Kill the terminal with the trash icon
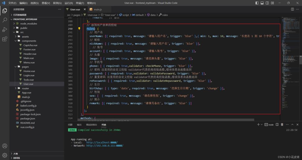The image size is (302, 160). point(282,124)
